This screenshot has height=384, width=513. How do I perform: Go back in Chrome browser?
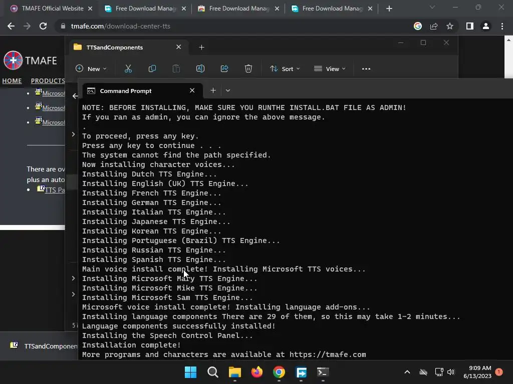(x=11, y=26)
